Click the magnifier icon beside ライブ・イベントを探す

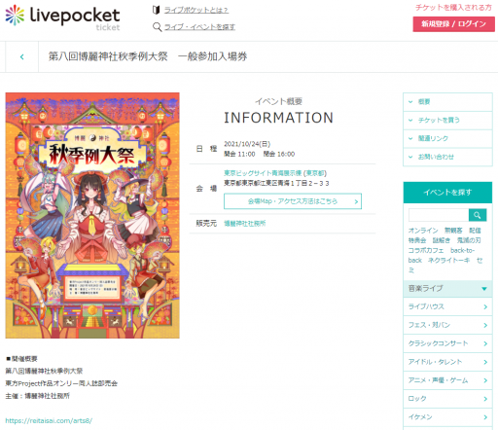click(x=158, y=27)
